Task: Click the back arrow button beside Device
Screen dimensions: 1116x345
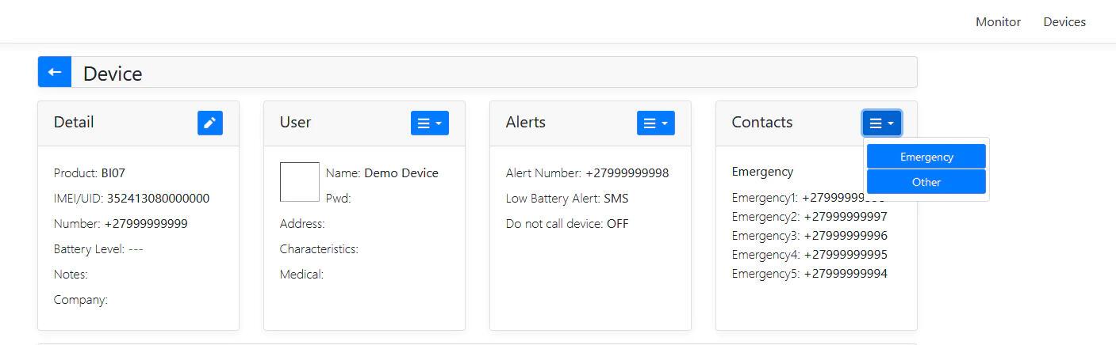Action: click(x=55, y=72)
